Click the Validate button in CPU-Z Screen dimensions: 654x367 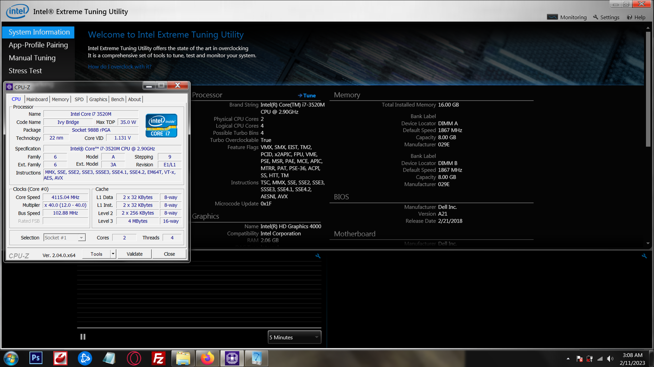pos(135,254)
